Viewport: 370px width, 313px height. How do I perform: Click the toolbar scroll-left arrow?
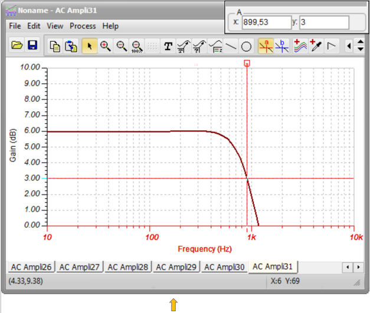click(x=349, y=45)
